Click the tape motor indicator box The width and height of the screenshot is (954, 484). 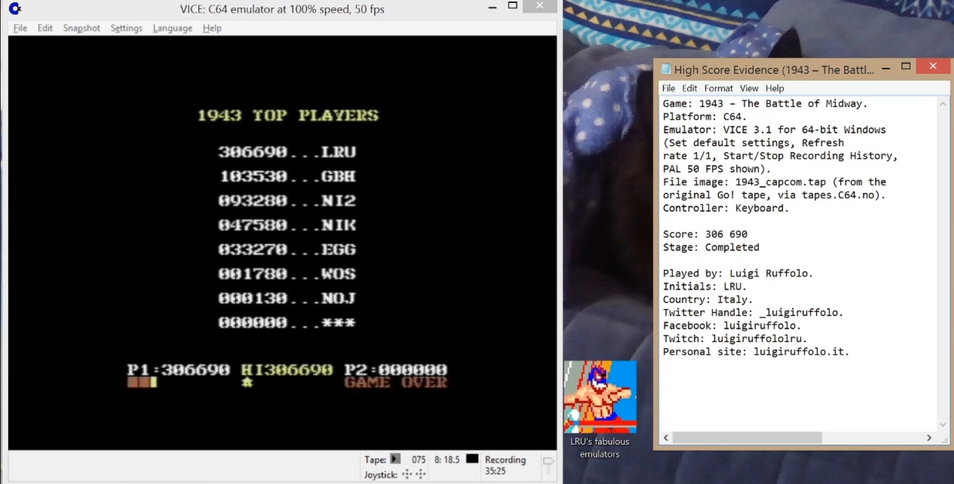click(x=472, y=459)
